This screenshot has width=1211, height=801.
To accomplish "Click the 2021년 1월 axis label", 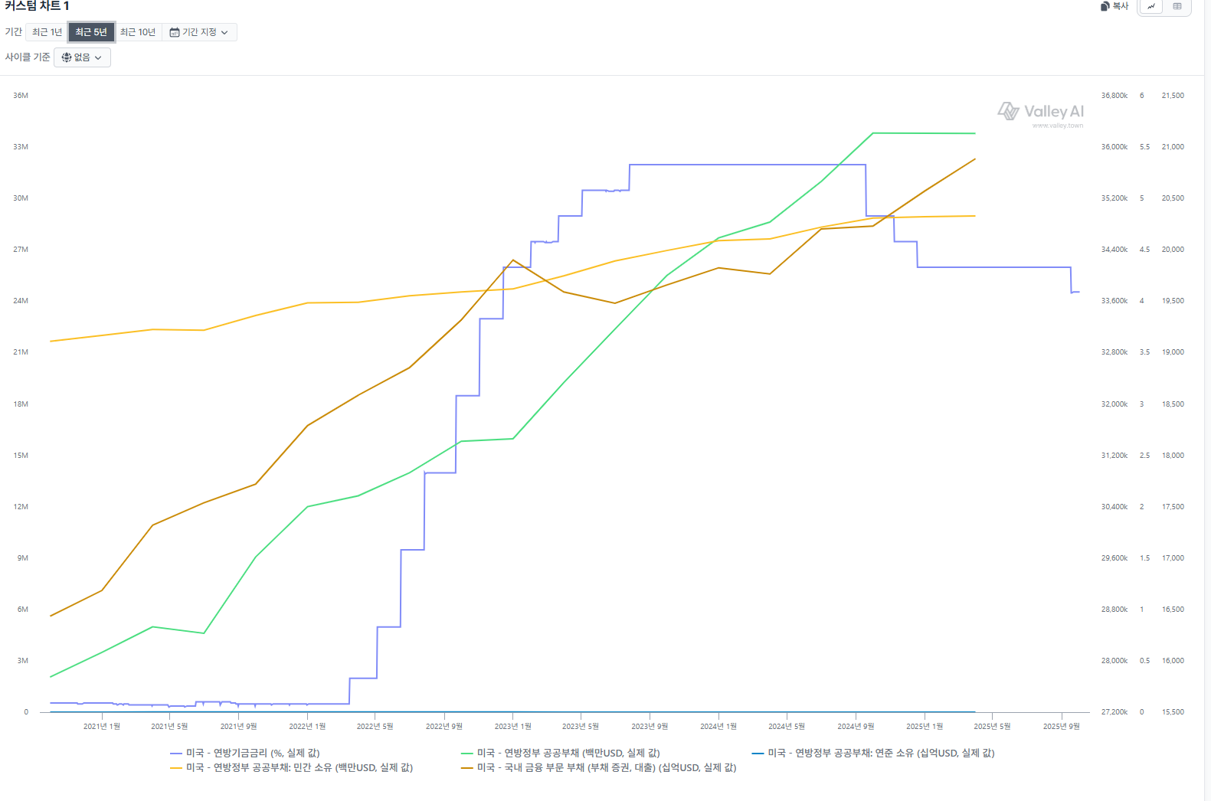I will 102,726.
